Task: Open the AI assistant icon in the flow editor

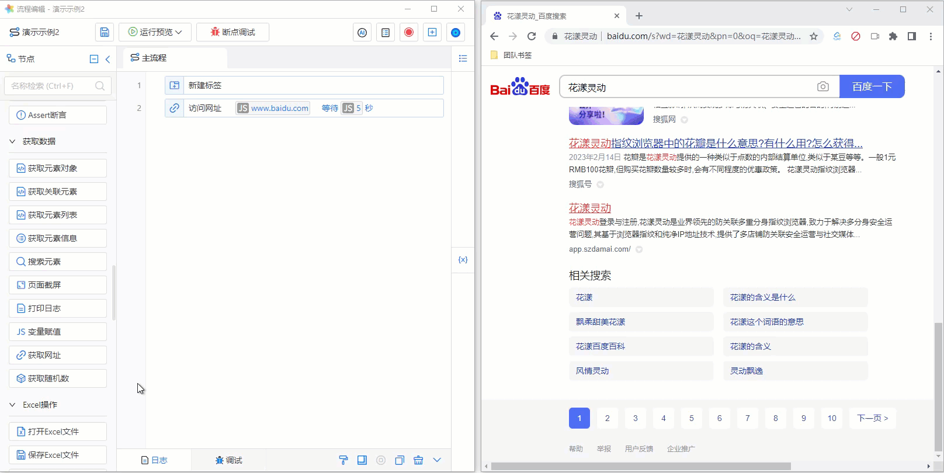Action: (x=362, y=32)
